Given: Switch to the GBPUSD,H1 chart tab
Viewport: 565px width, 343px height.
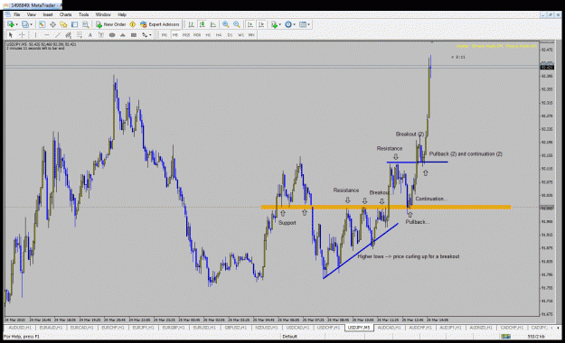Looking at the screenshot, I should click(236, 328).
